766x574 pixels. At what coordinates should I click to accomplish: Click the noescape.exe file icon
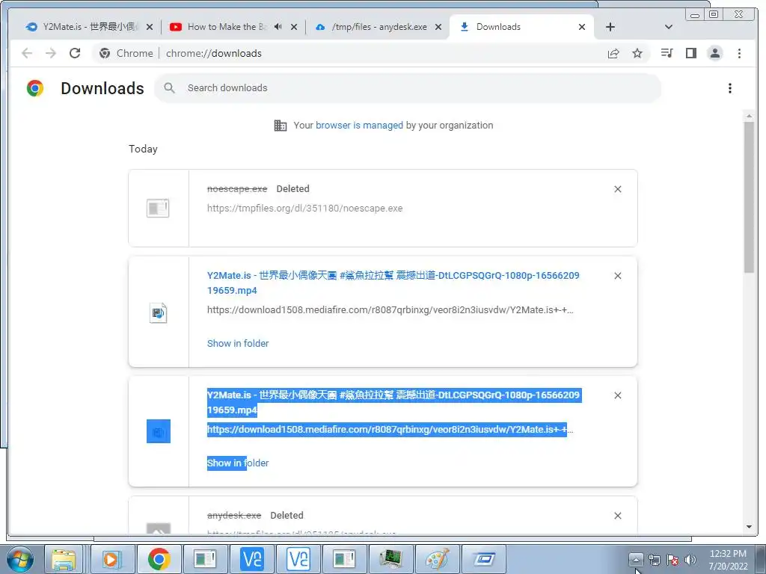click(158, 209)
